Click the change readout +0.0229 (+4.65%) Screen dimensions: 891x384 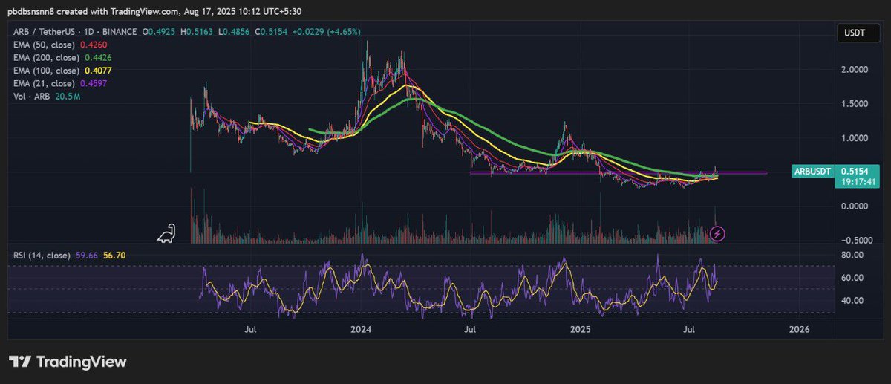pyautogui.click(x=327, y=33)
